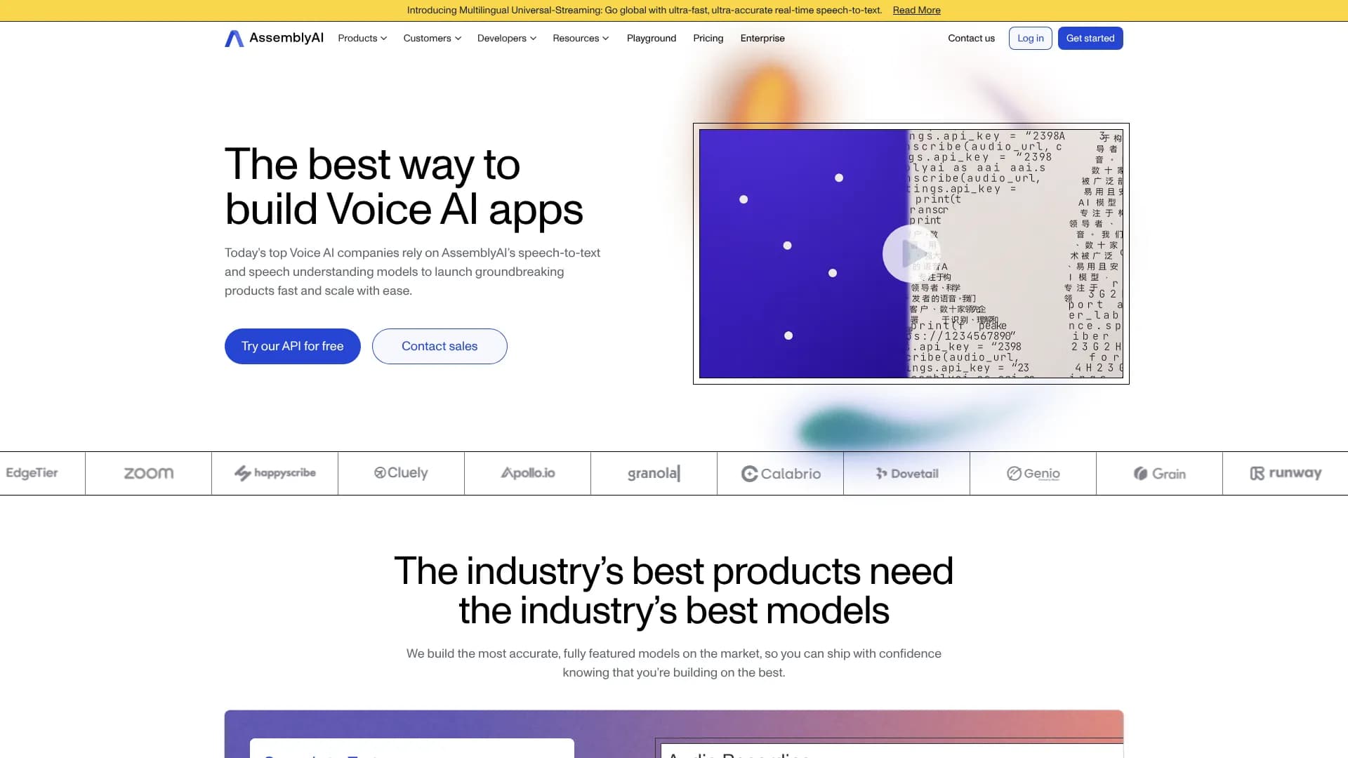
Task: Click the AssemblyAI logo icon
Action: [234, 39]
